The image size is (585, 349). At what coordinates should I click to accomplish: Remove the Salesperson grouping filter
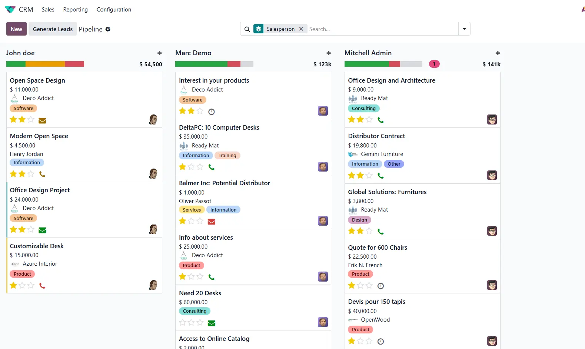(x=301, y=29)
